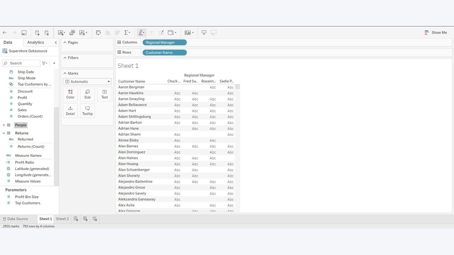Open the Color shelf on the Marks card
The width and height of the screenshot is (454, 255).
click(x=70, y=93)
